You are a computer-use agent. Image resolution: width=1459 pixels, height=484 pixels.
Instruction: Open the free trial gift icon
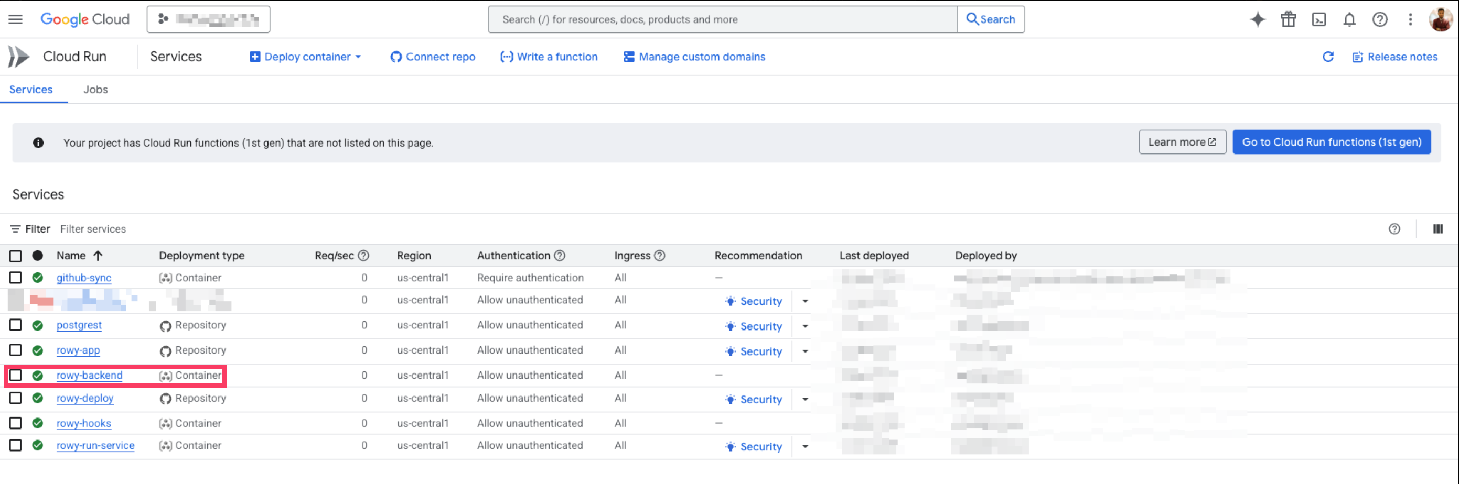1288,19
